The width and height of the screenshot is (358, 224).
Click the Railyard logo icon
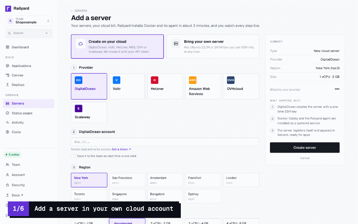click(x=8, y=9)
